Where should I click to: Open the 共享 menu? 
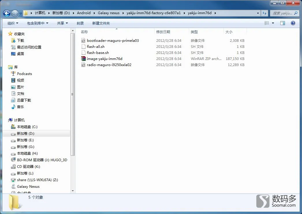coord(62,23)
